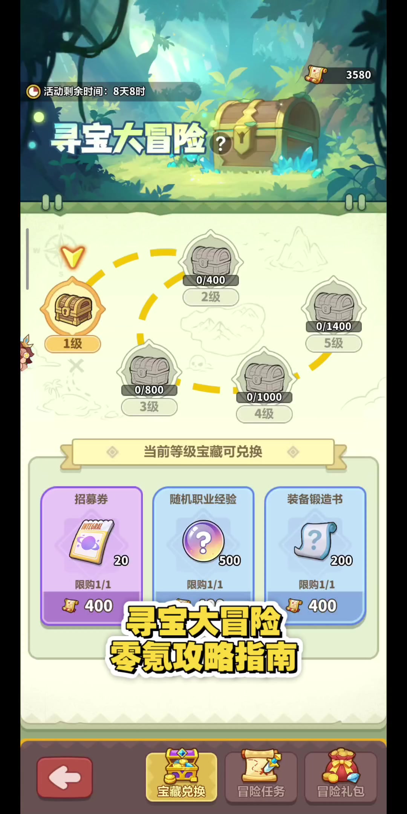
Task: Select the level 5 chest showing 0/1400
Action: point(334,306)
